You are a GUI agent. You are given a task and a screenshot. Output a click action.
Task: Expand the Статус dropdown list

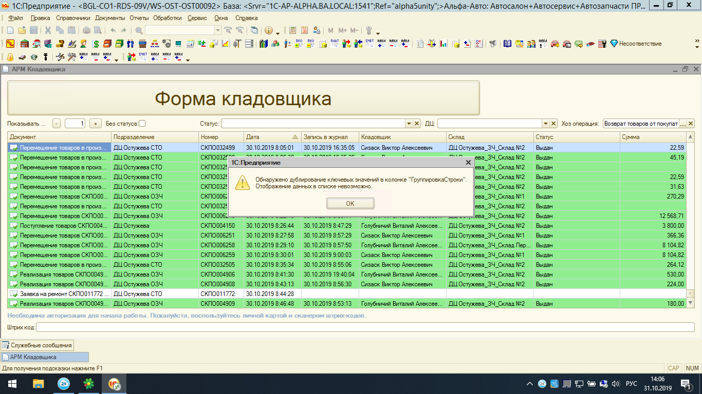[x=409, y=124]
